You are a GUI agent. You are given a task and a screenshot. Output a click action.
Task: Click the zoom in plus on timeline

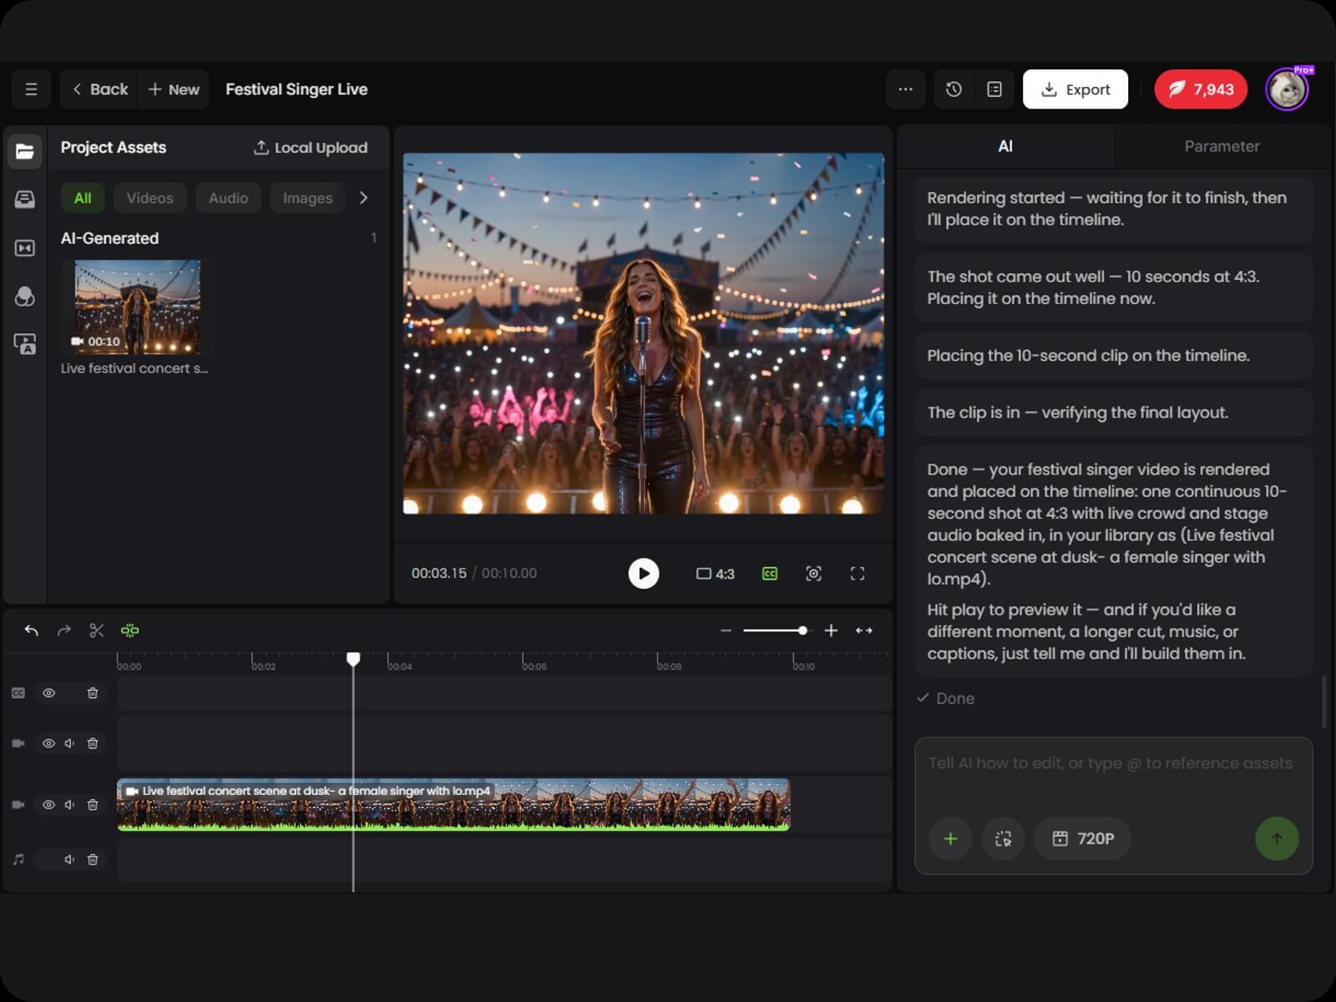[x=831, y=630]
